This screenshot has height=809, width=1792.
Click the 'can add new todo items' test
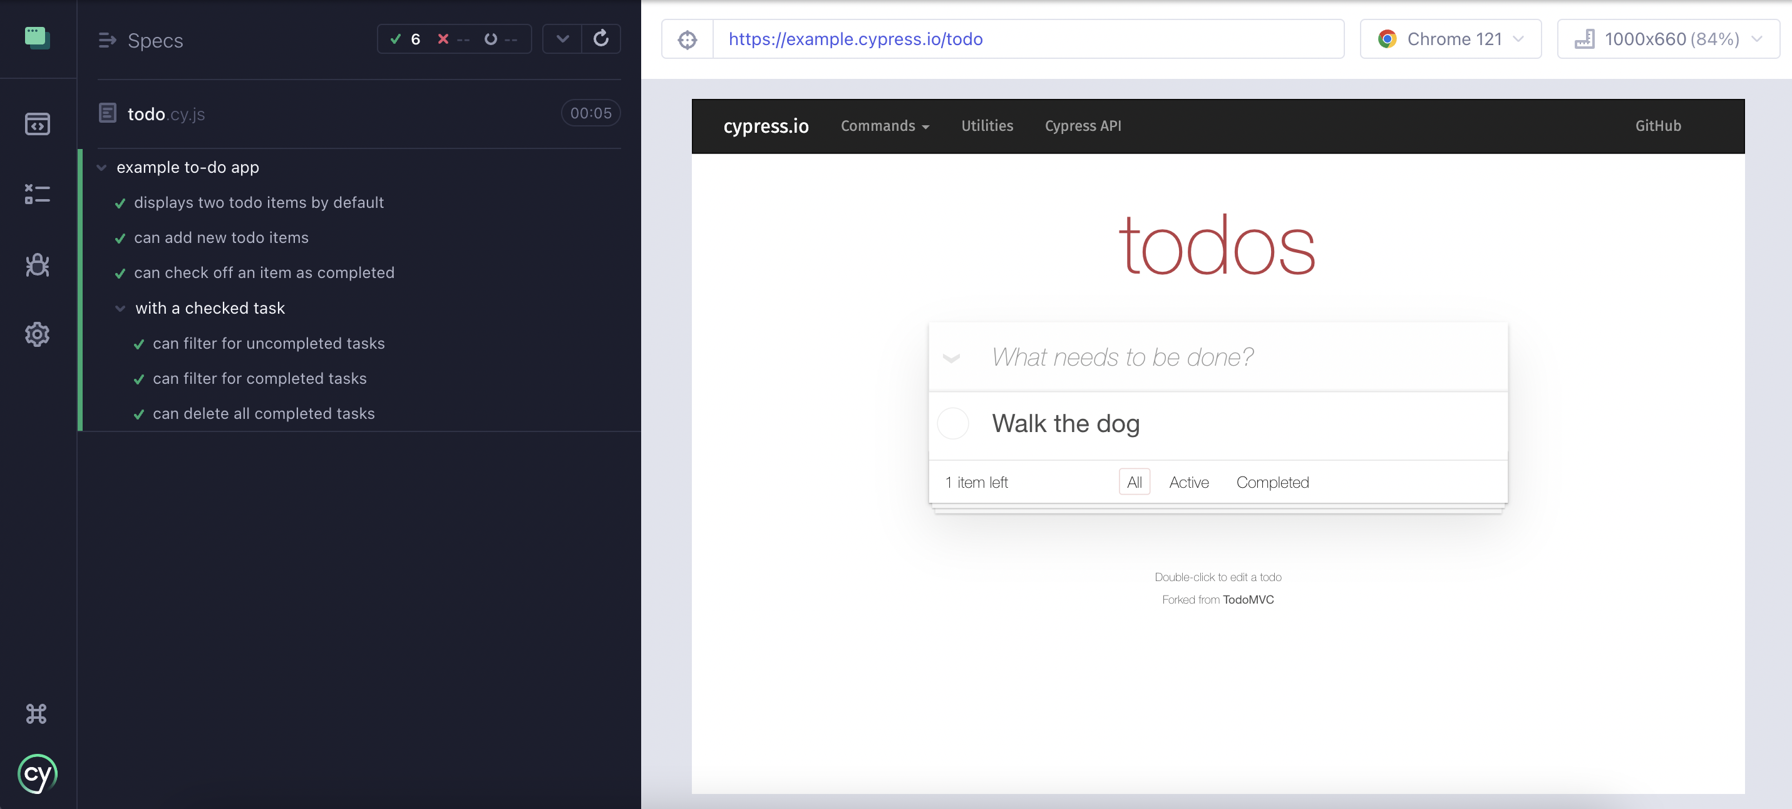click(x=222, y=237)
